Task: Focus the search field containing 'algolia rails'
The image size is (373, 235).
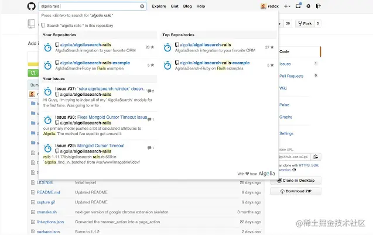Action: coord(93,6)
